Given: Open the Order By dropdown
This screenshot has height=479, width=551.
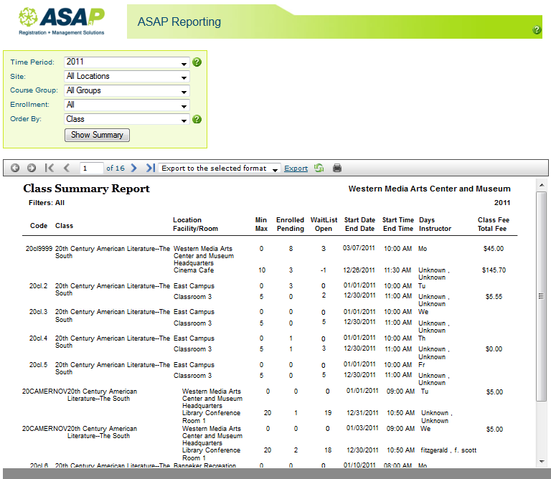Looking at the screenshot, I should (127, 120).
